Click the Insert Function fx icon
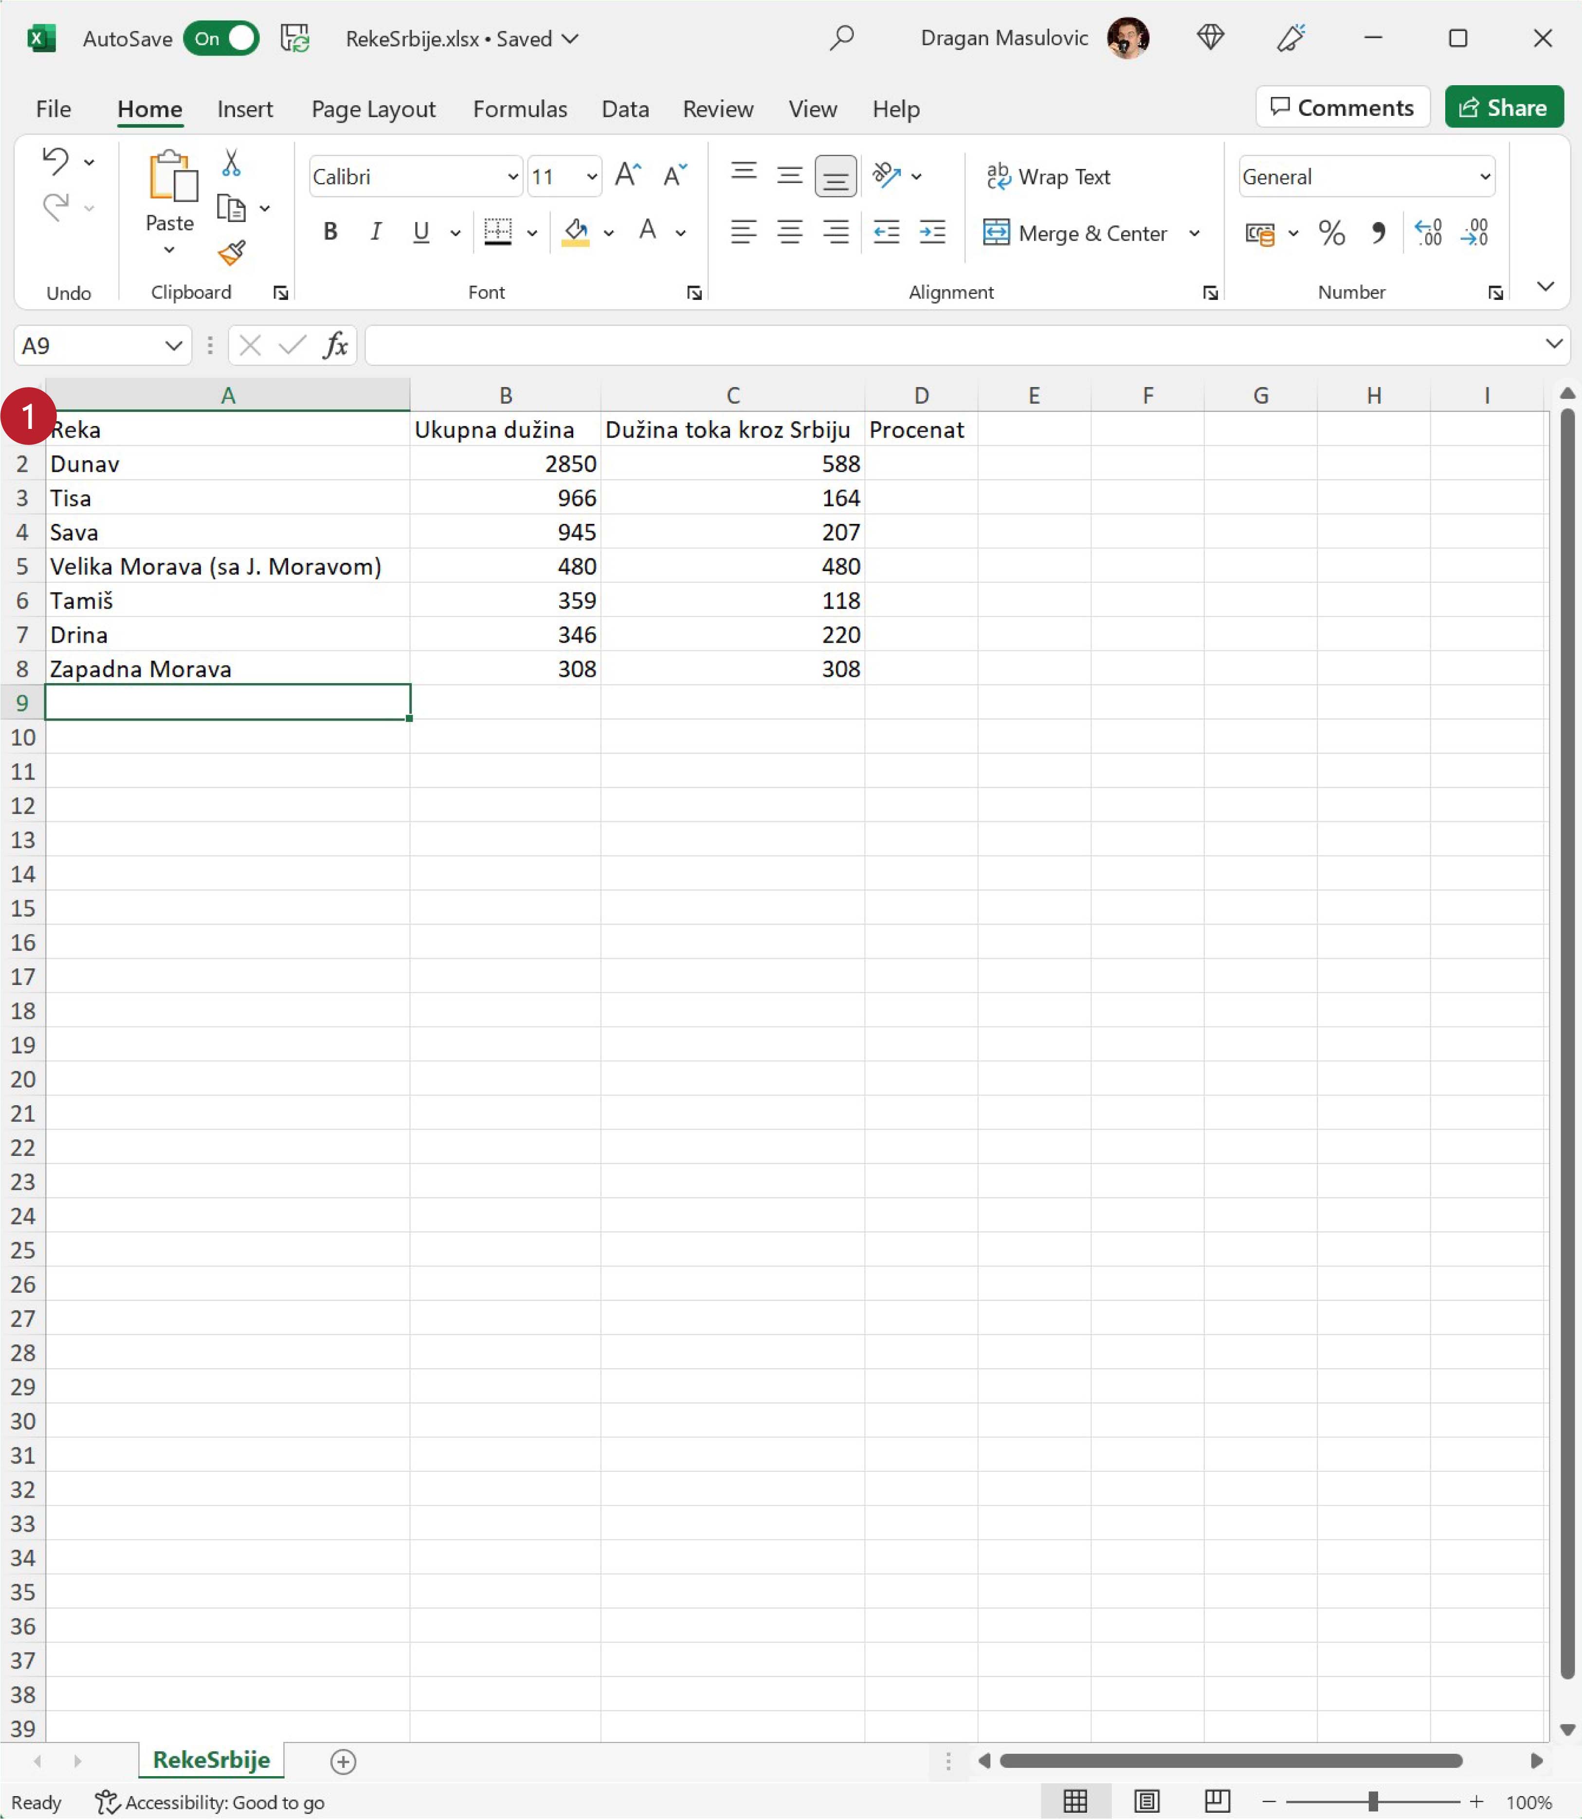 coord(335,345)
